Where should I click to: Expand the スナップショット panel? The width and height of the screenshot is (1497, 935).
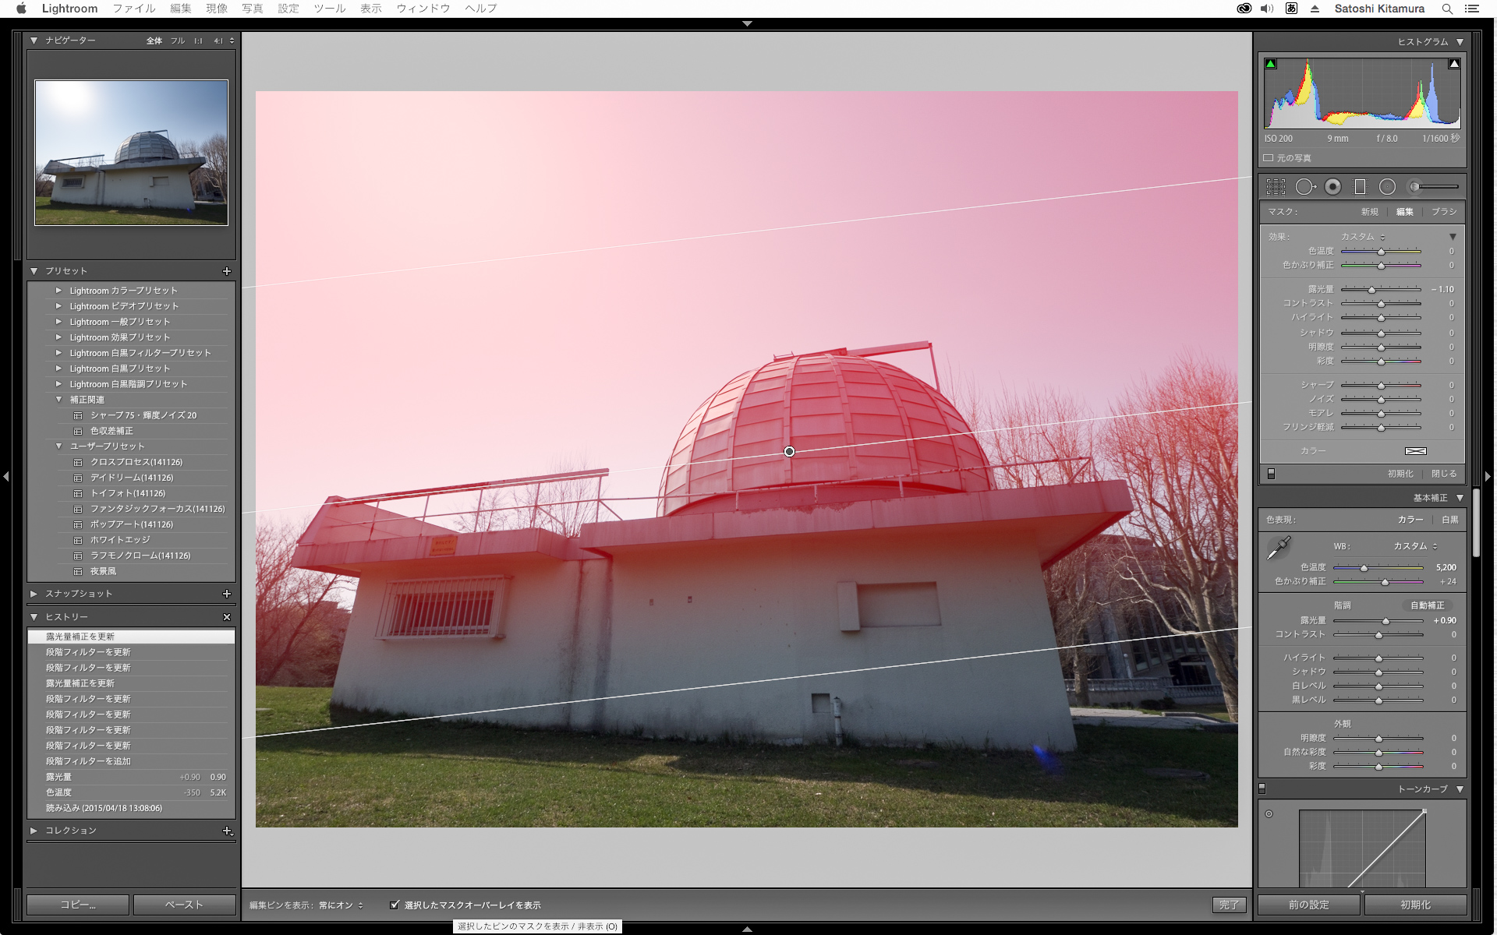click(34, 594)
